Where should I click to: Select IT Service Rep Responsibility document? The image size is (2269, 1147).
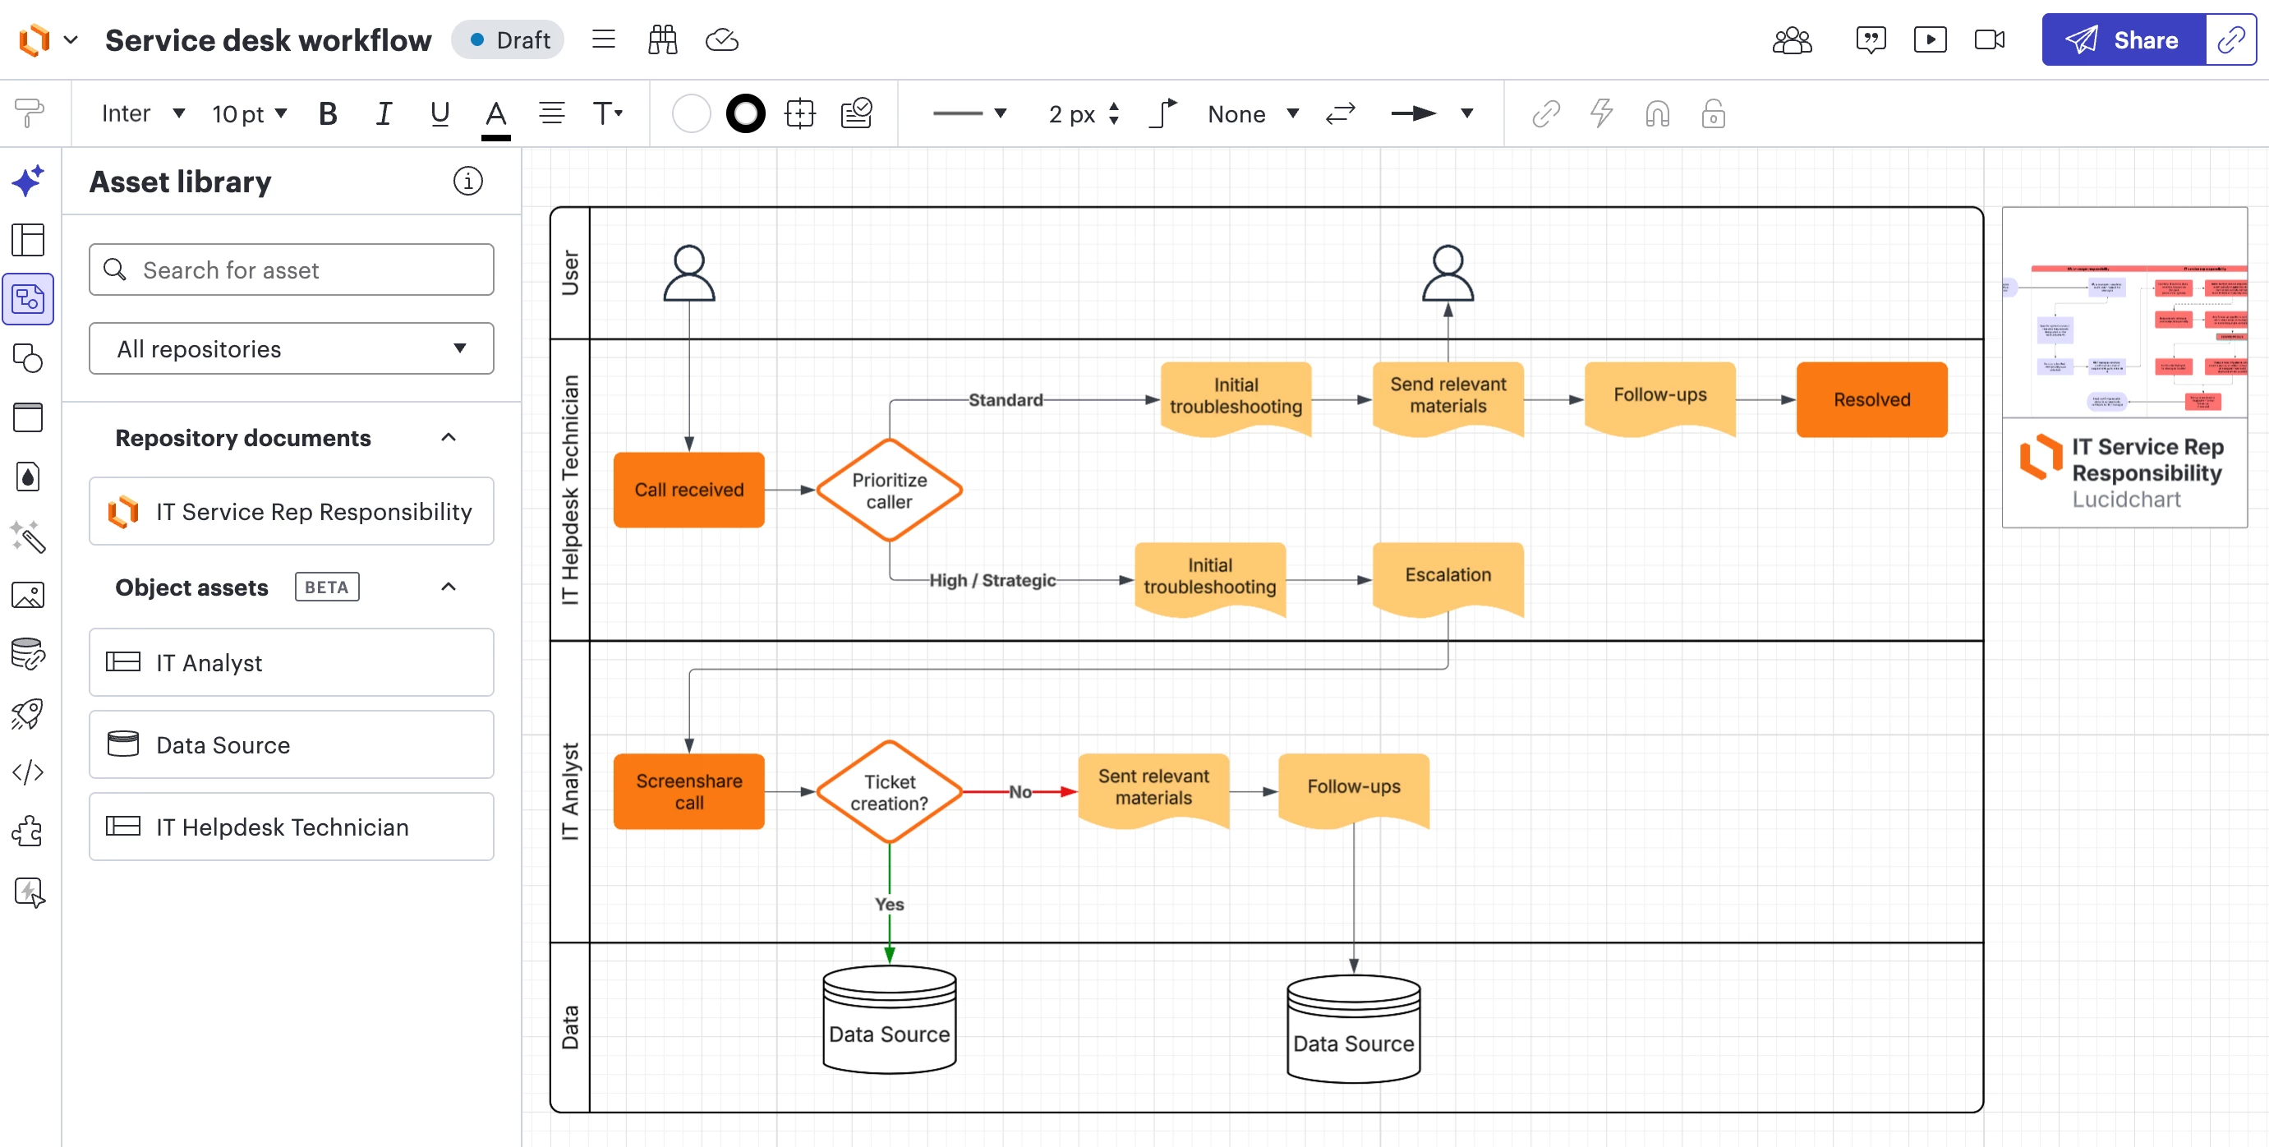point(291,511)
